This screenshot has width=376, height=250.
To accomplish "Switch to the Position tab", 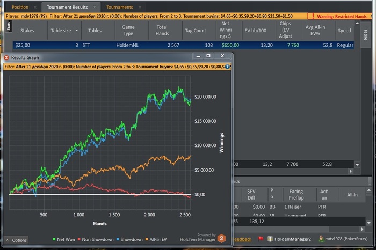I will [20, 7].
